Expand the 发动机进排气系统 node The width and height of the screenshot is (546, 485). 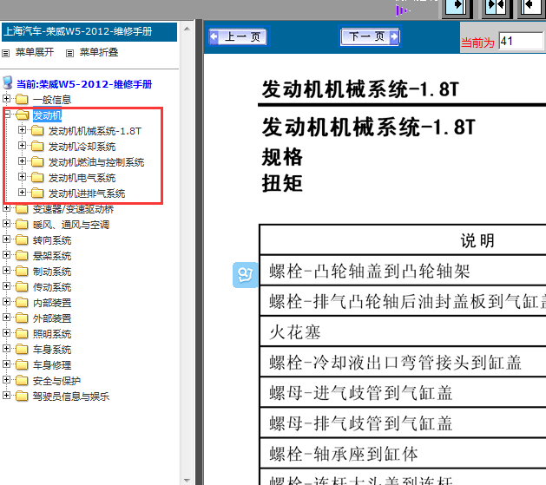click(22, 192)
